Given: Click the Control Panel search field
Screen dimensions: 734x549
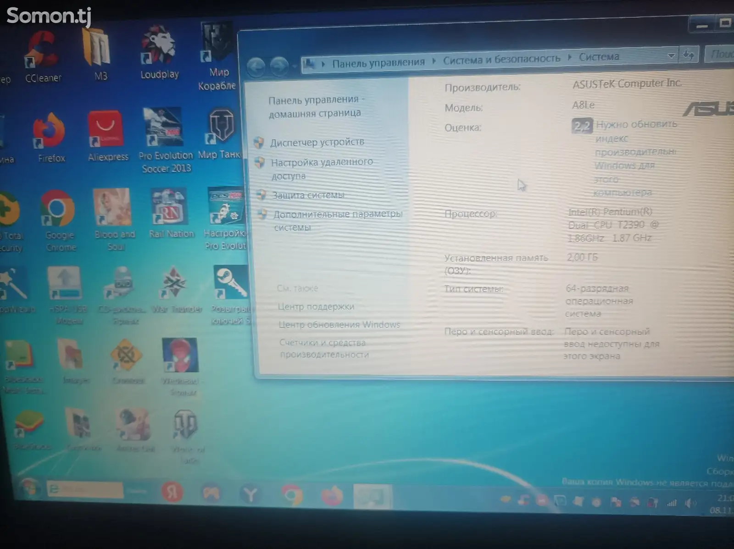Looking at the screenshot, I should coord(719,54).
